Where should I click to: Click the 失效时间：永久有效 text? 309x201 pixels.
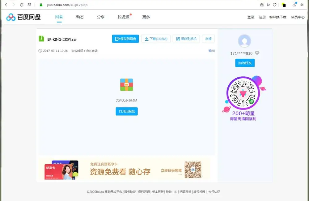coord(84,51)
